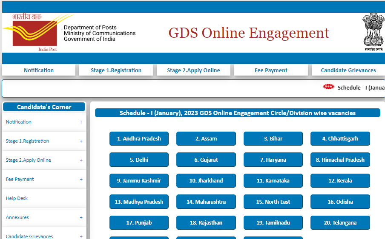The height and width of the screenshot is (239, 385).
Task: Expand Notification plus icon in Candidate's Corner
Action: point(81,122)
